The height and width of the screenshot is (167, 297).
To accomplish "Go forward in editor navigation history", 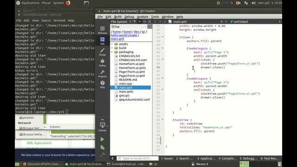I will [160, 22].
